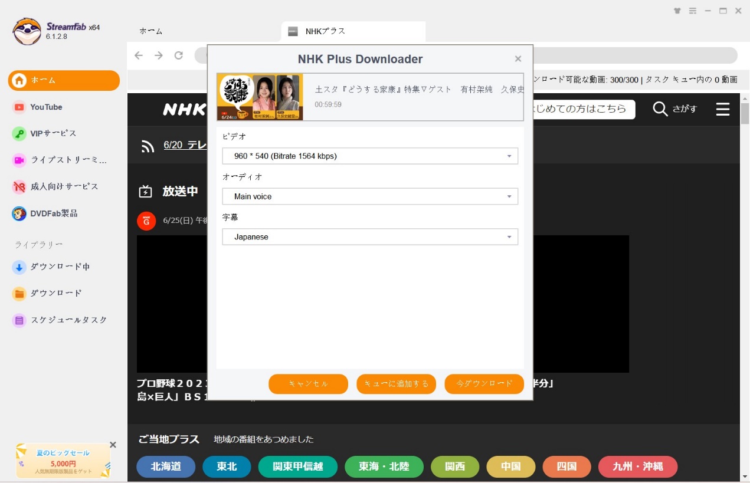The height and width of the screenshot is (483, 750).
Task: Click the address bar field
Action: (466, 55)
